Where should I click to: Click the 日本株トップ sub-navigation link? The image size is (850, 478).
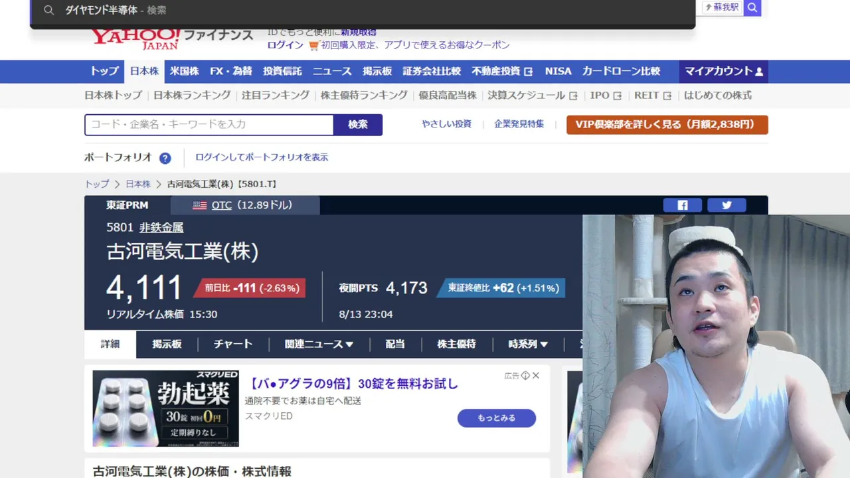coord(114,96)
